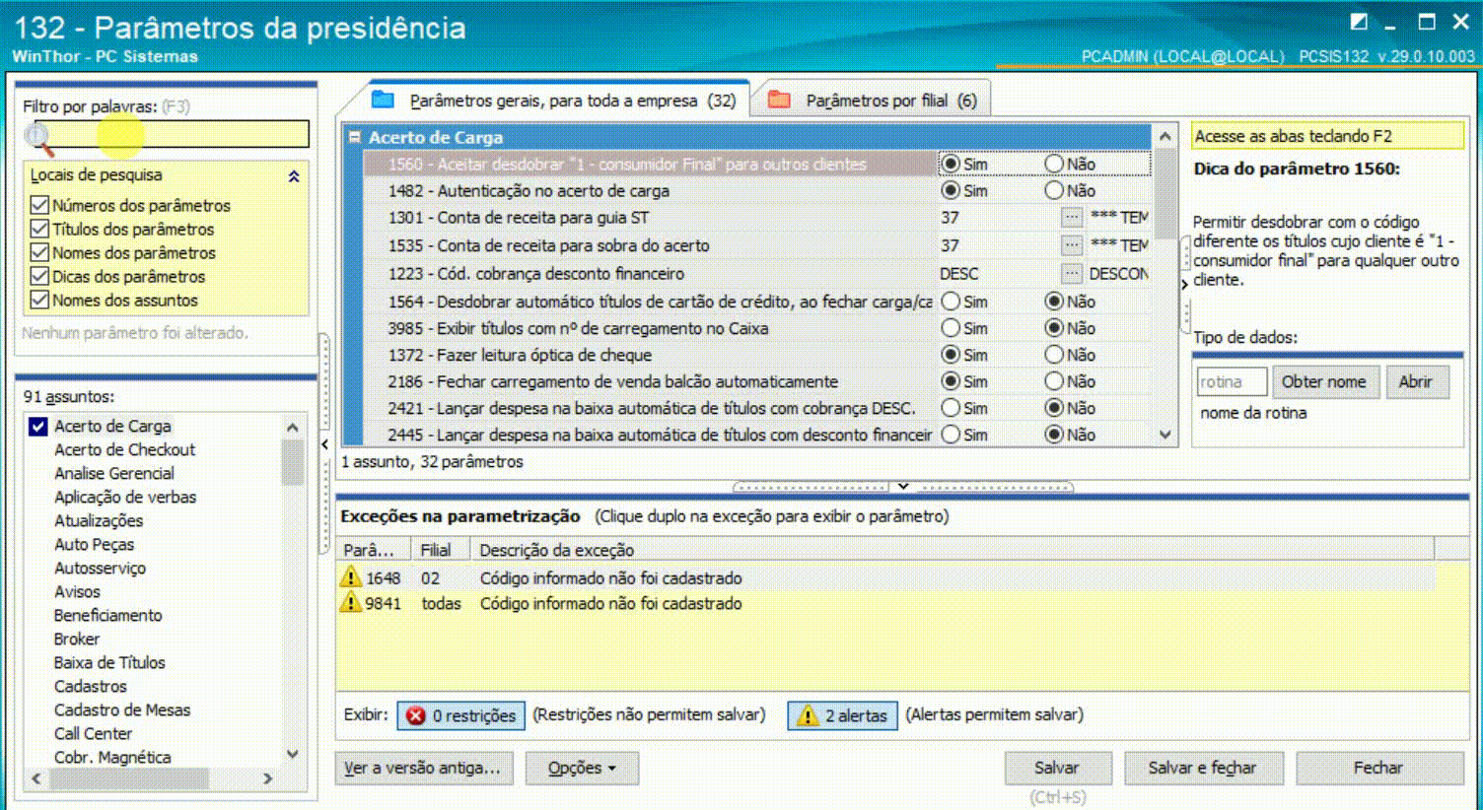1483x810 pixels.
Task: Select Baixa de Títulos subject
Action: click(x=109, y=662)
